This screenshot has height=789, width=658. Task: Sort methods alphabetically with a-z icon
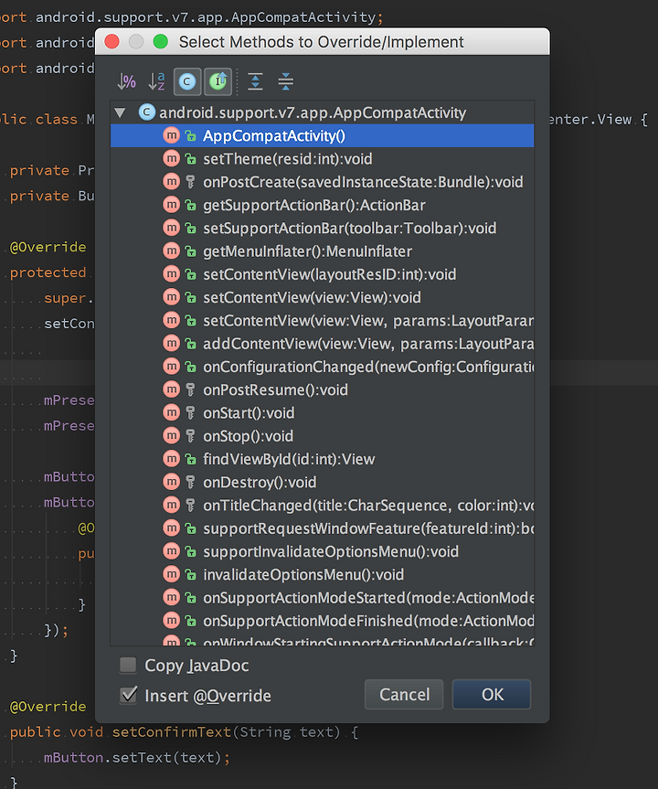(x=156, y=81)
